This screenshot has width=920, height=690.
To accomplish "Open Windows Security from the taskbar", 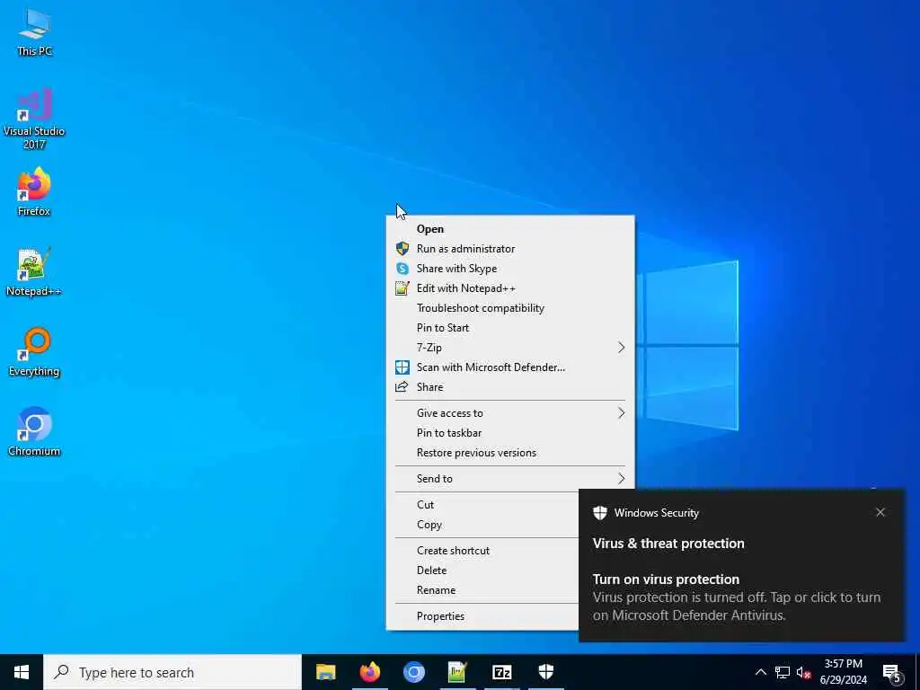I will pyautogui.click(x=545, y=672).
